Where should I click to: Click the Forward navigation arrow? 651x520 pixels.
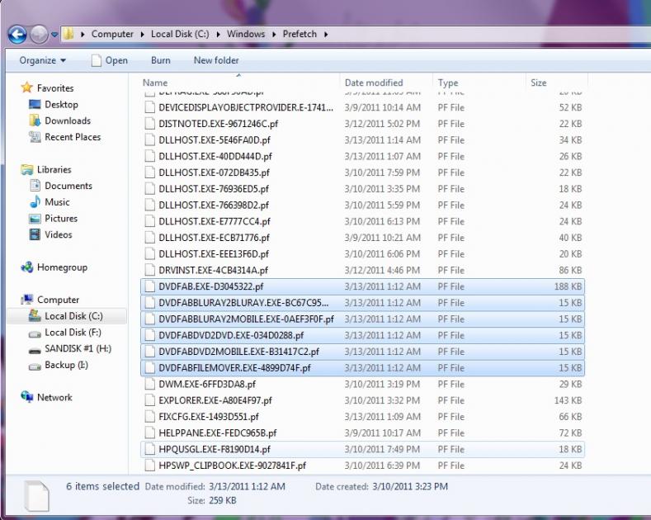coord(39,35)
